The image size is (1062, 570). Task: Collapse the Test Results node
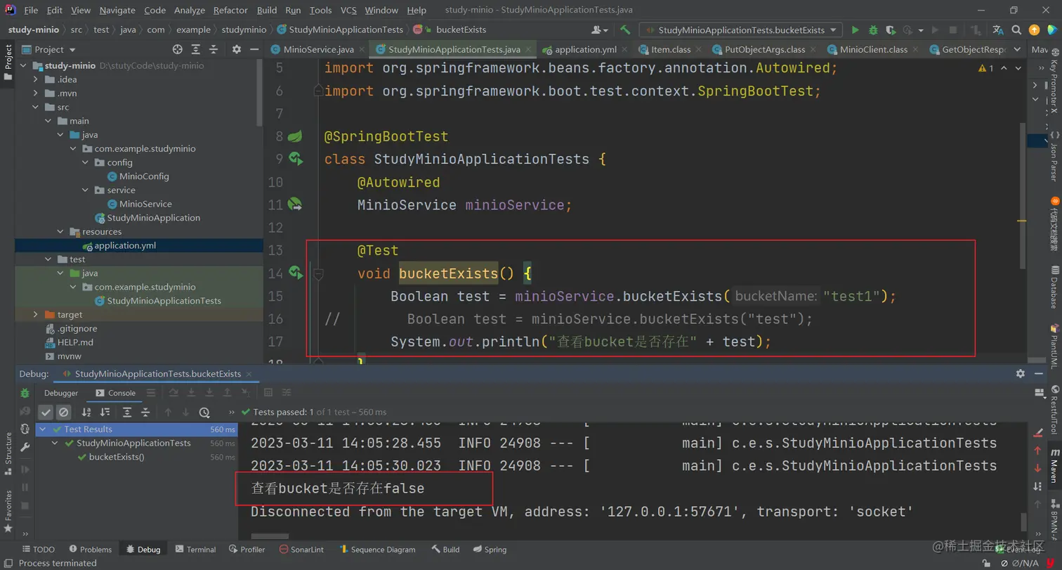tap(44, 429)
